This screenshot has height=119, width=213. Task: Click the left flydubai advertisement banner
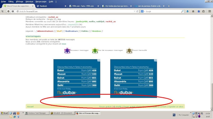point(77,79)
